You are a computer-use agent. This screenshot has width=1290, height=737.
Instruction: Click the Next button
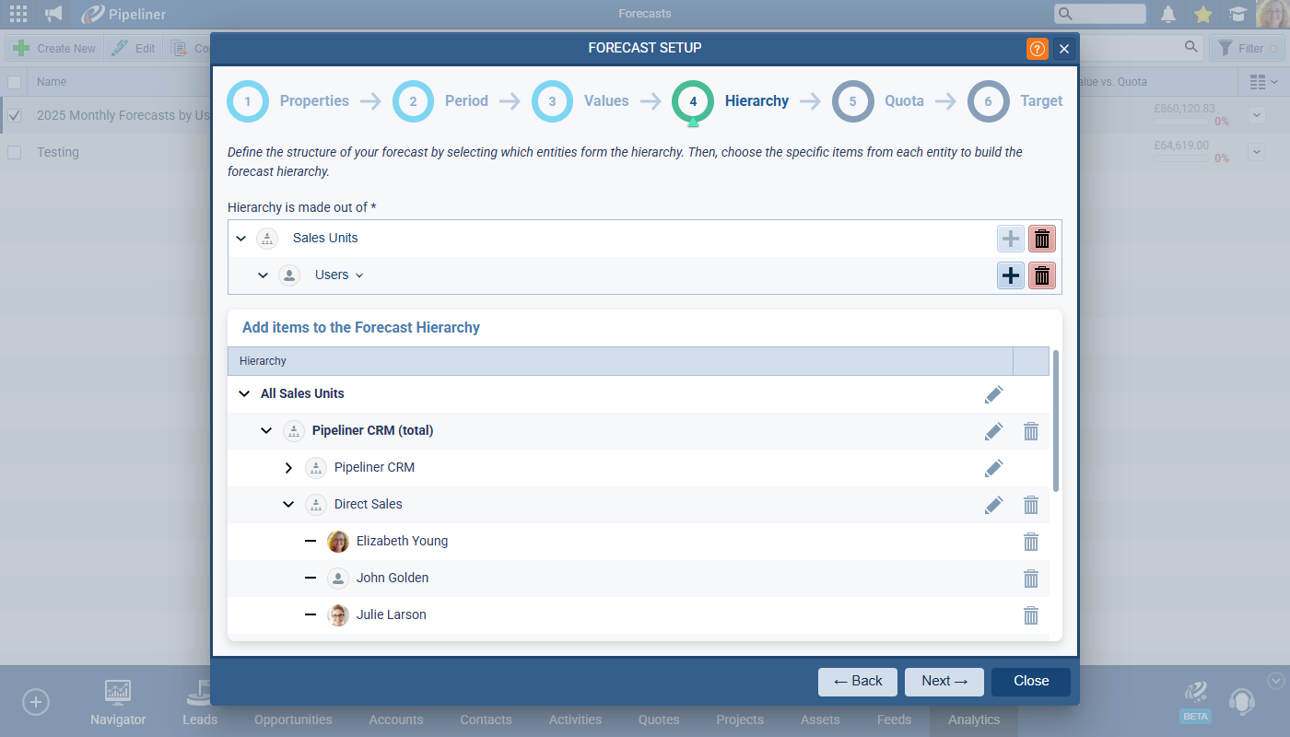point(944,681)
